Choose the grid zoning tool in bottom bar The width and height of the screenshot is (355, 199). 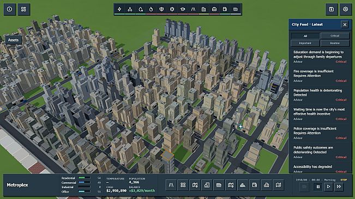[183, 185]
